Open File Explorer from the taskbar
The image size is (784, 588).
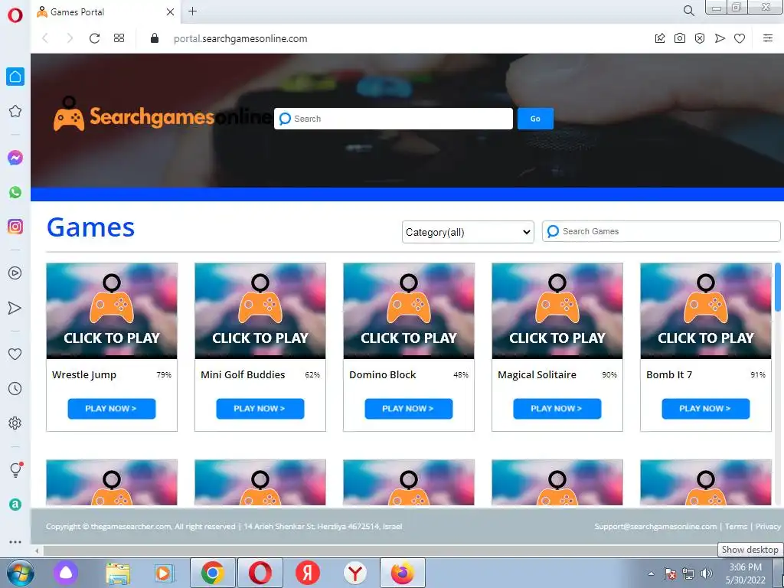tap(118, 573)
